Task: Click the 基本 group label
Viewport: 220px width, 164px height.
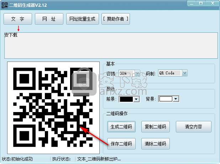Action: click(x=110, y=64)
